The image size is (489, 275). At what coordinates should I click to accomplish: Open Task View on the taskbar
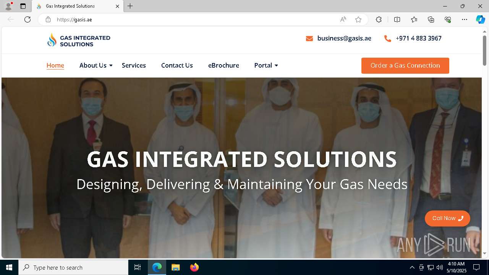(x=138, y=267)
